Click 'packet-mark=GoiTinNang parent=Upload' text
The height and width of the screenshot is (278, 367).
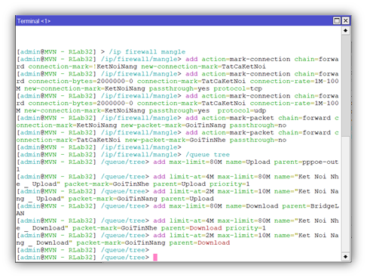pos(141,199)
